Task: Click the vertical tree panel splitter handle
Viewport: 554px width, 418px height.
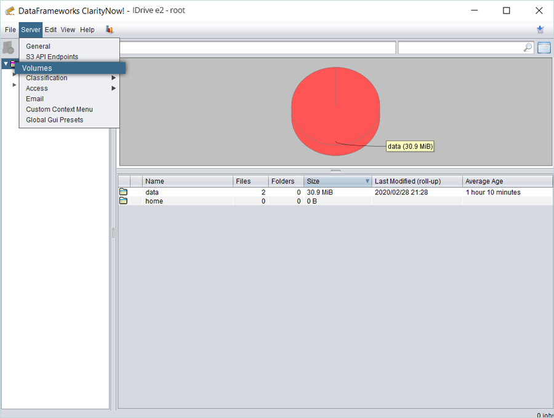Action: [x=113, y=233]
